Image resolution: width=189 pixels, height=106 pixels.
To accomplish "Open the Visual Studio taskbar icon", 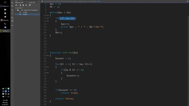I will [5, 17].
